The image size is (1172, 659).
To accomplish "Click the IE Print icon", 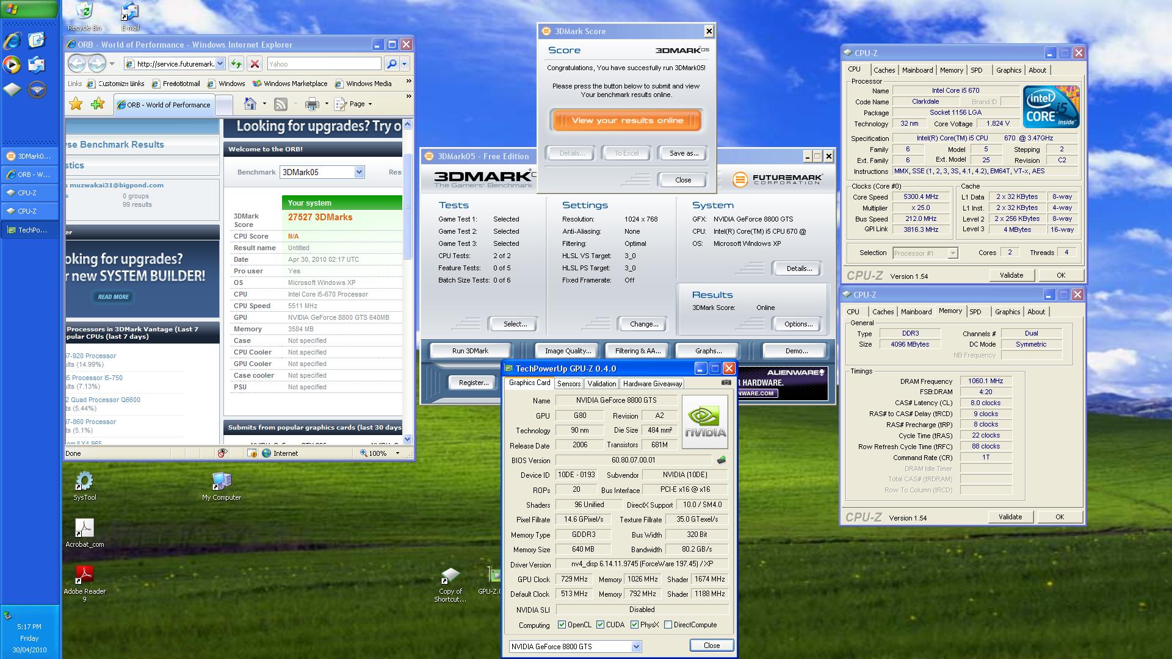I will (x=312, y=104).
